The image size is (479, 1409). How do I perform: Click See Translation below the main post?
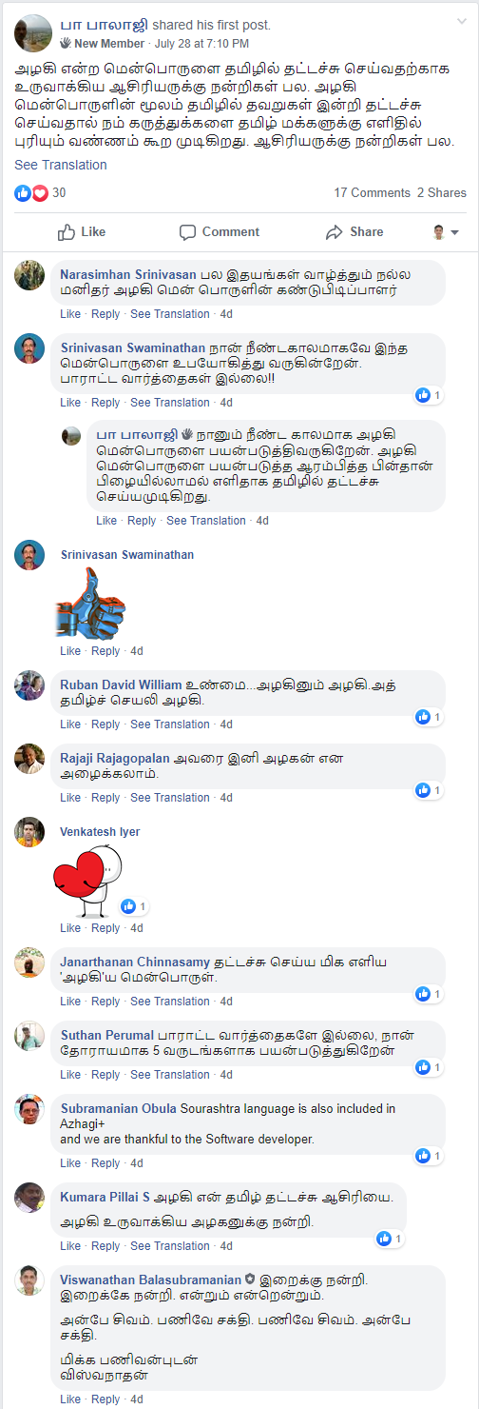tap(61, 165)
